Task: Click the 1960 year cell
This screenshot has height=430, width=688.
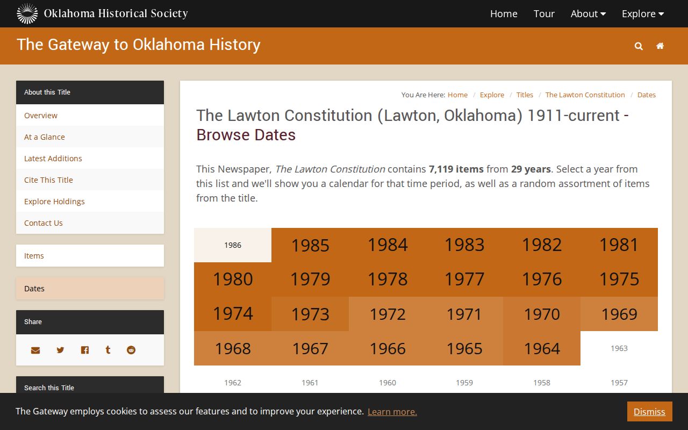Action: [388, 383]
